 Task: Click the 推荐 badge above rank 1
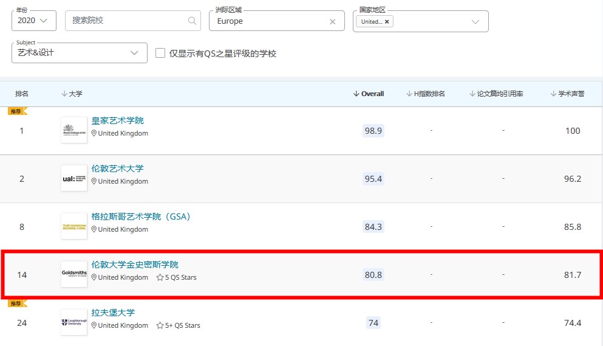[17, 111]
